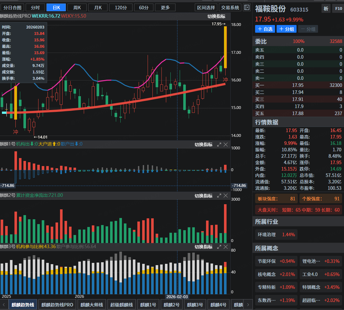Add the stock to 自选 watchlist
Image resolution: width=344 pixels, height=310 pixels.
pos(265,29)
